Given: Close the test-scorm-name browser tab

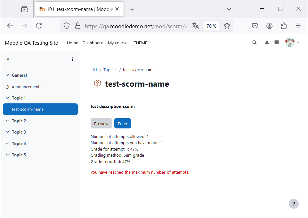Looking at the screenshot, I should pyautogui.click(x=117, y=9).
